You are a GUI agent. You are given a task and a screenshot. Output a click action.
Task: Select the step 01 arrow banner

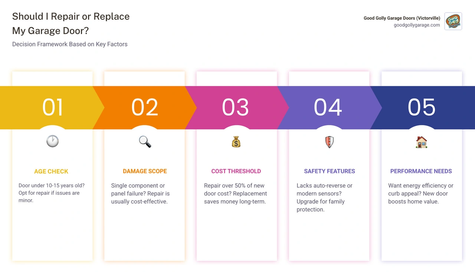click(52, 108)
